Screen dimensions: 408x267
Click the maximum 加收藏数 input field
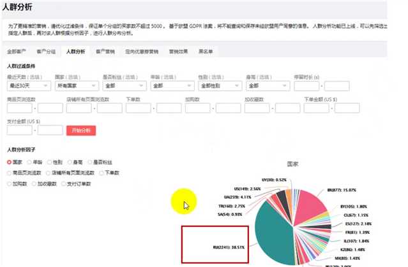(288, 108)
